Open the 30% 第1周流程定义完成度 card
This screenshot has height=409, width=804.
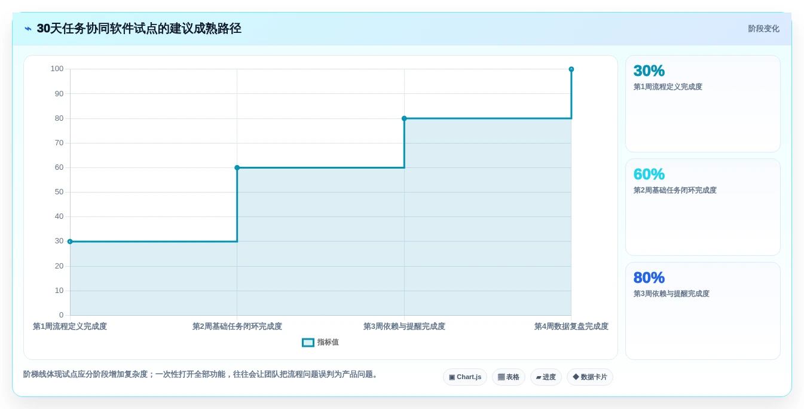pyautogui.click(x=703, y=104)
